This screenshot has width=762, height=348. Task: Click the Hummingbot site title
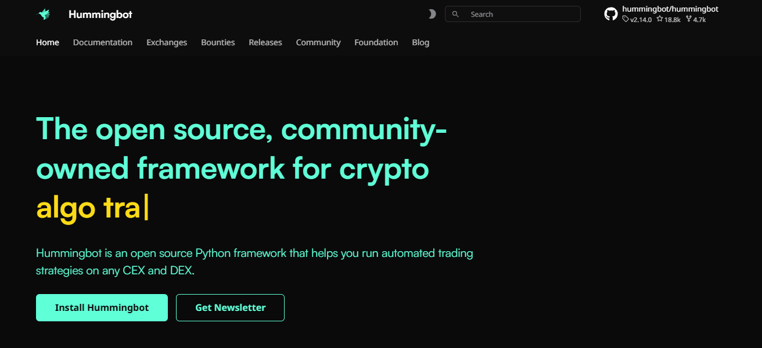100,14
